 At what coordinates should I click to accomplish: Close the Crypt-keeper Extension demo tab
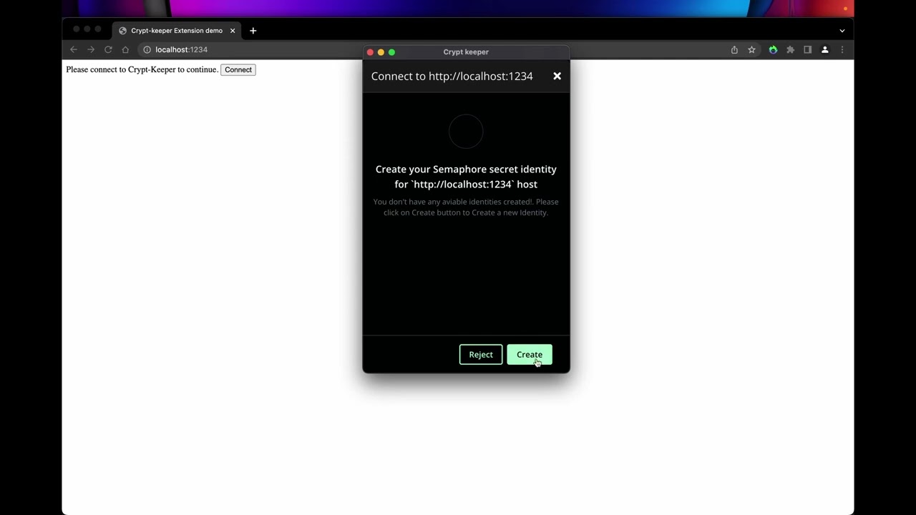pyautogui.click(x=233, y=31)
